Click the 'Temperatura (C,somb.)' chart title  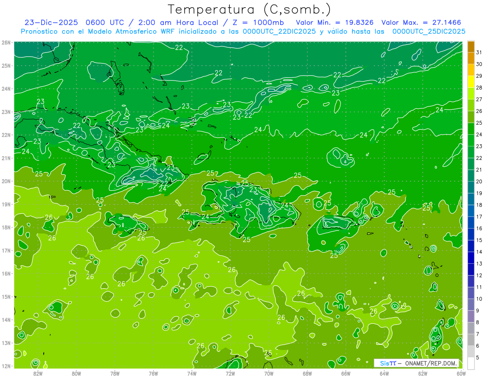coord(249,9)
